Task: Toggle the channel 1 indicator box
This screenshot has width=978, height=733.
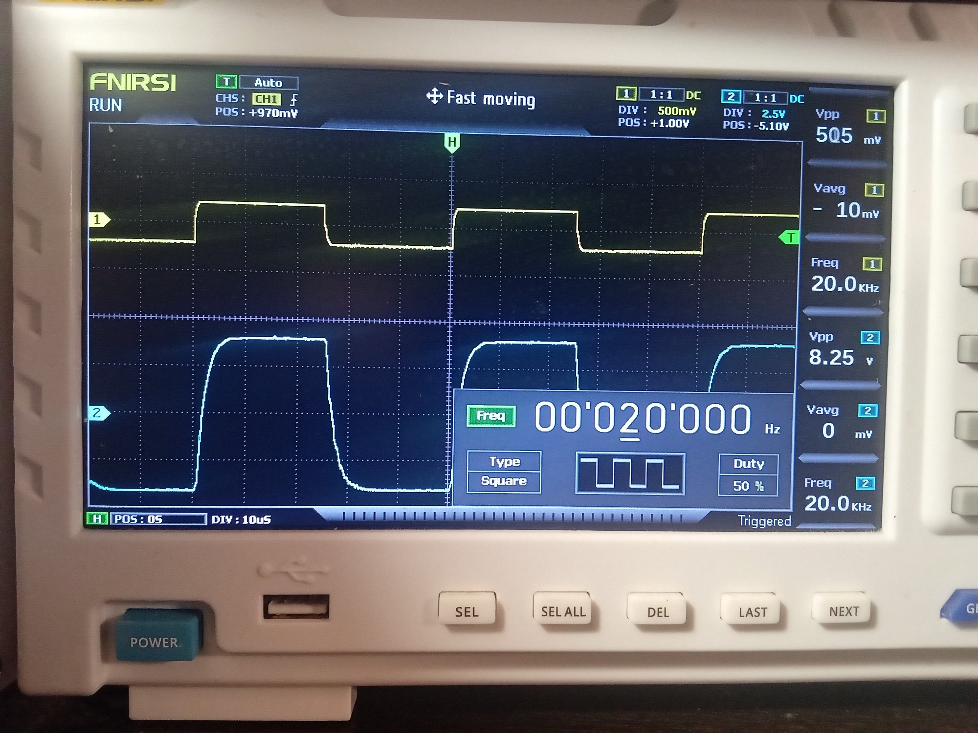Action: click(x=626, y=93)
